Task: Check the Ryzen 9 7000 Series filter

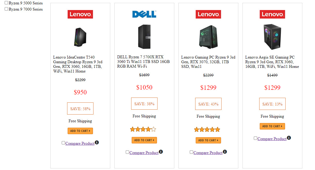Action: click(x=6, y=9)
